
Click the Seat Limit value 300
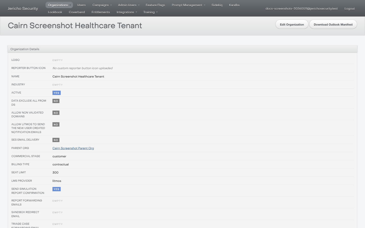pyautogui.click(x=56, y=173)
